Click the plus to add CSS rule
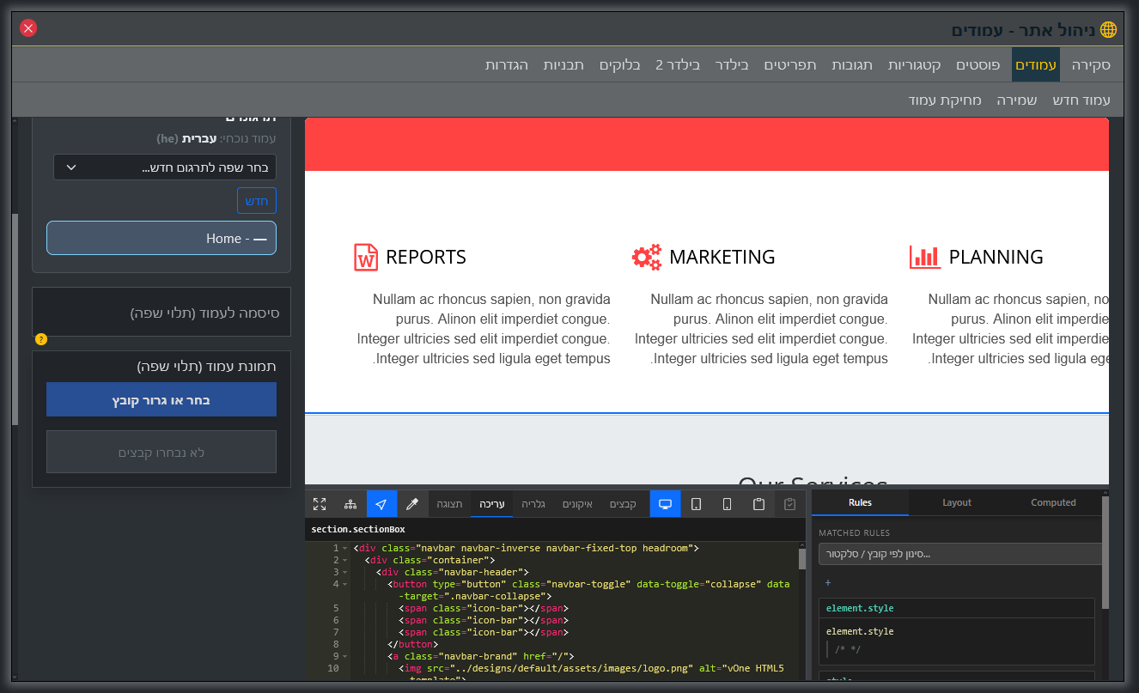 click(828, 582)
